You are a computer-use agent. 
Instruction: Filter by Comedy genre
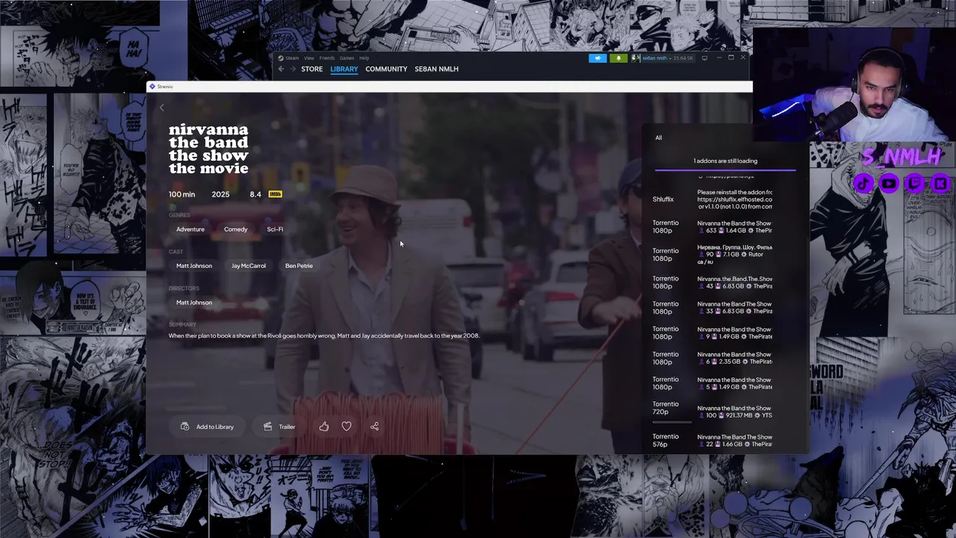coord(235,229)
